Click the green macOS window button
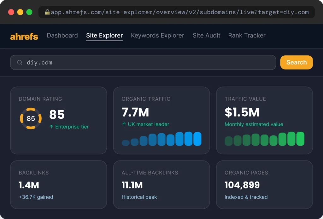This screenshot has width=323, height=219. 29,12
